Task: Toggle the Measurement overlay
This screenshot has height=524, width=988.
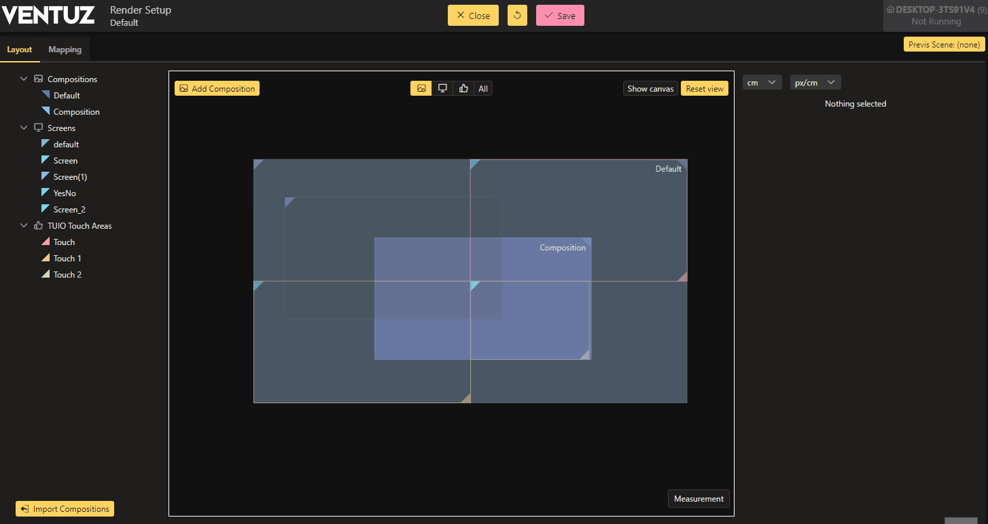Action: click(x=699, y=499)
